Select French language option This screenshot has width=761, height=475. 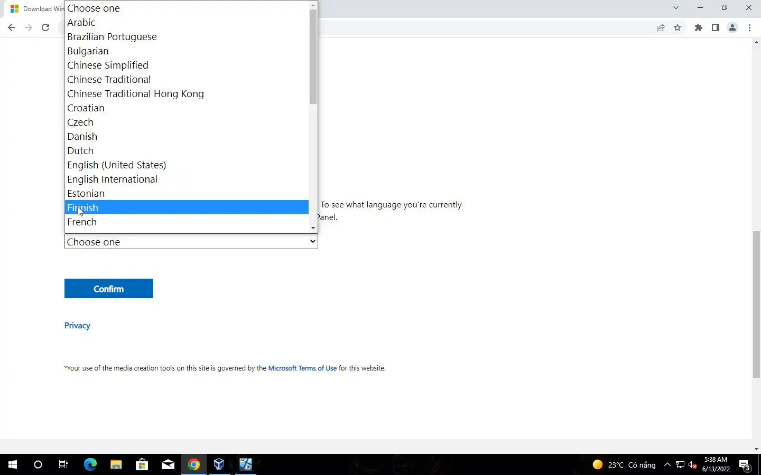pyautogui.click(x=187, y=222)
